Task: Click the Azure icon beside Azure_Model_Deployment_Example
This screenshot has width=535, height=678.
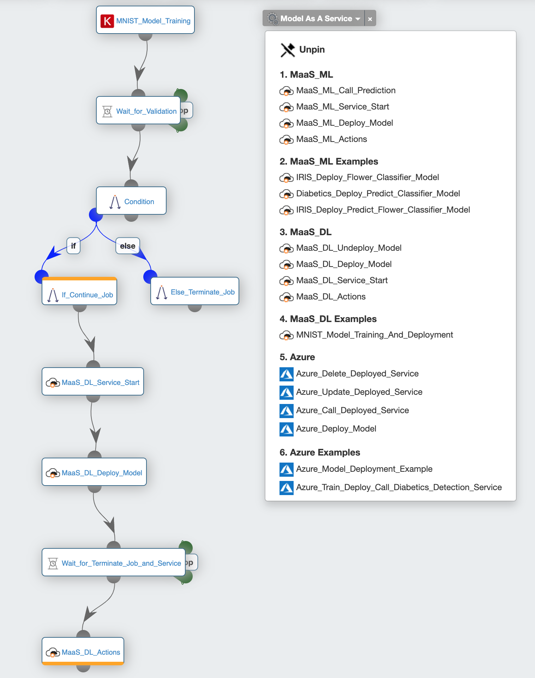Action: (287, 470)
